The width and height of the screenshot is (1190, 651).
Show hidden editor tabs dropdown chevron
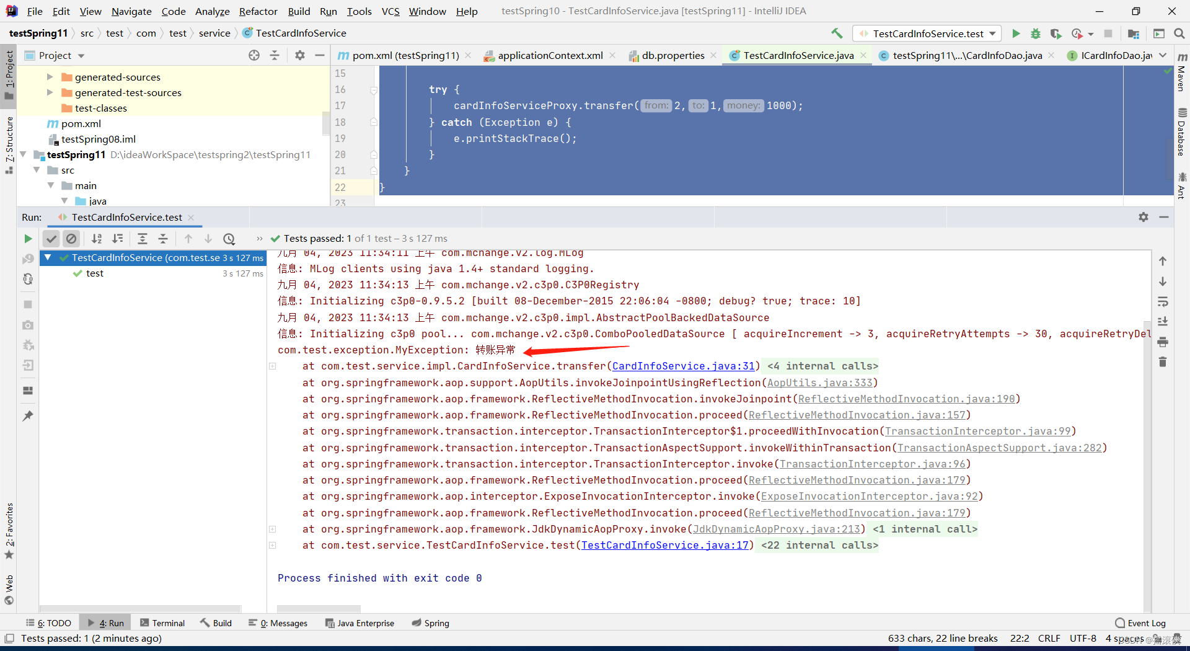coord(1163,55)
